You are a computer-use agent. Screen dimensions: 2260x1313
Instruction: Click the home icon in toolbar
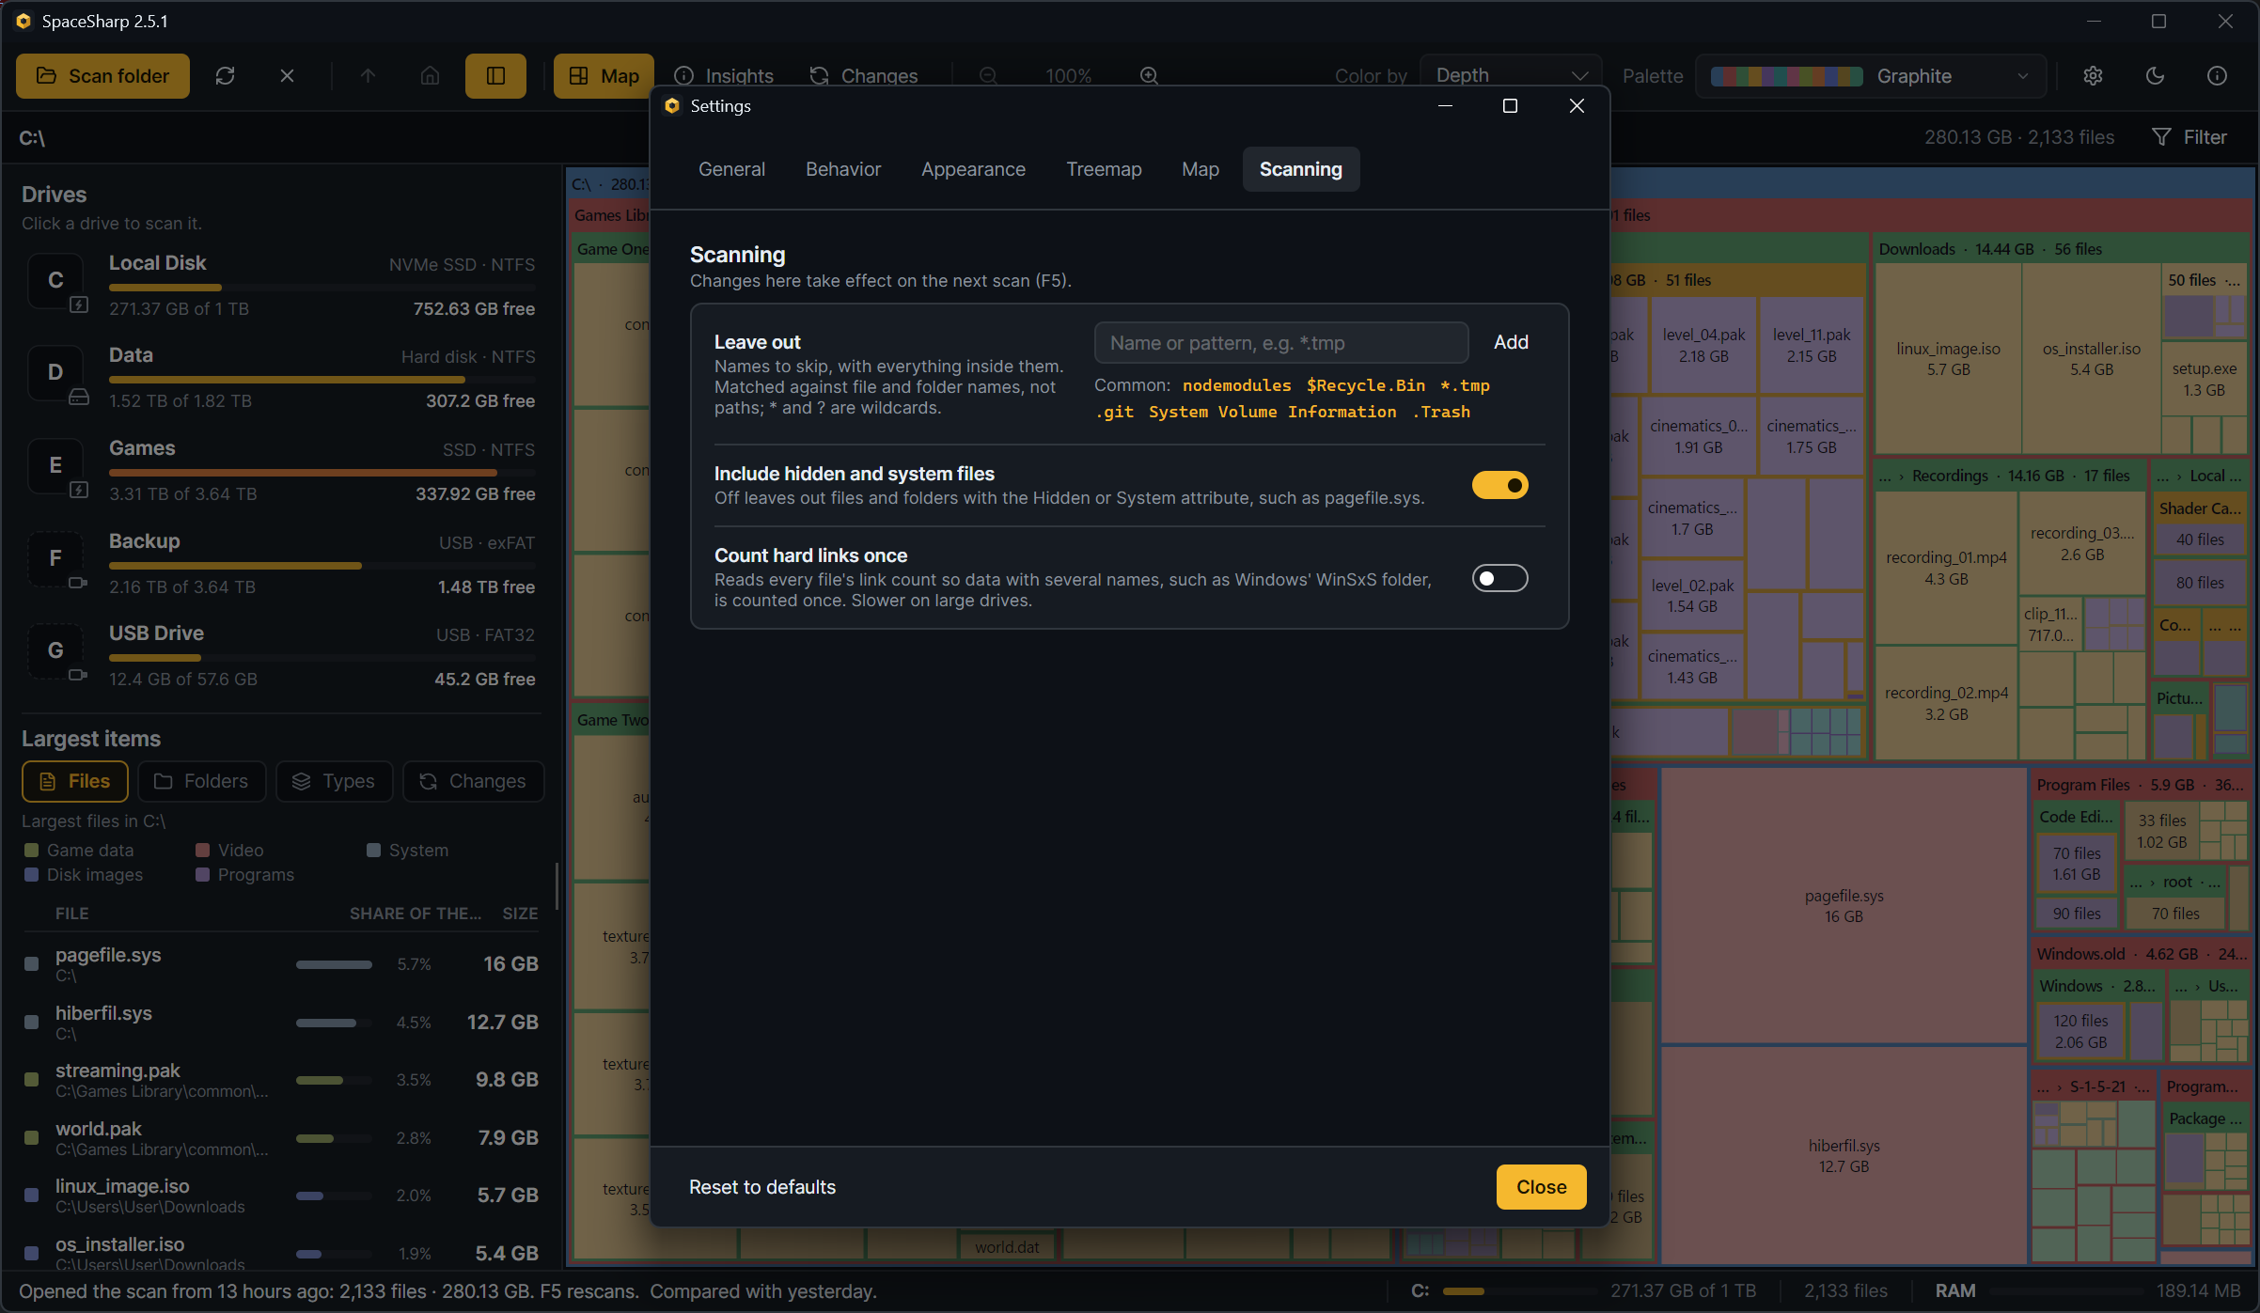tap(430, 76)
